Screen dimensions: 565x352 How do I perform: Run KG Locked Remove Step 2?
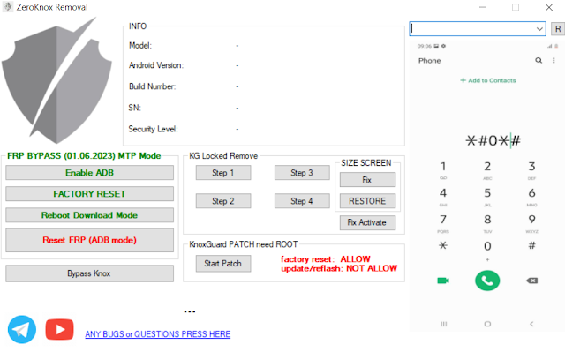(223, 201)
